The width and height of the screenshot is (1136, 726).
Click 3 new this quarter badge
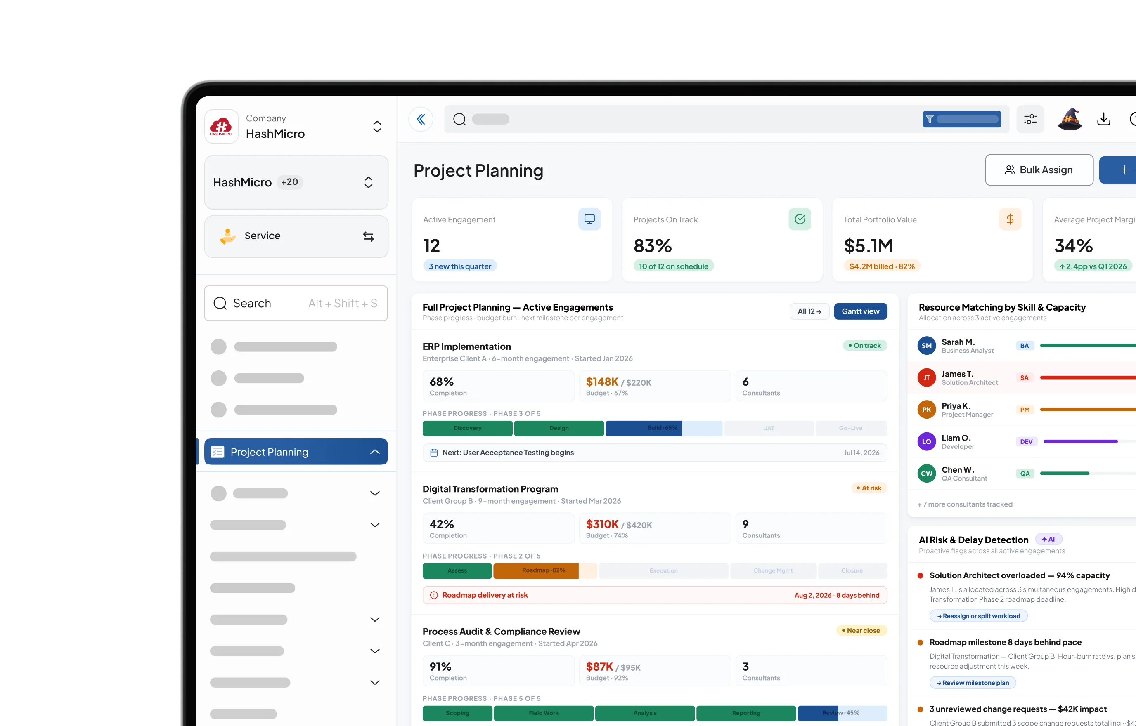tap(460, 266)
